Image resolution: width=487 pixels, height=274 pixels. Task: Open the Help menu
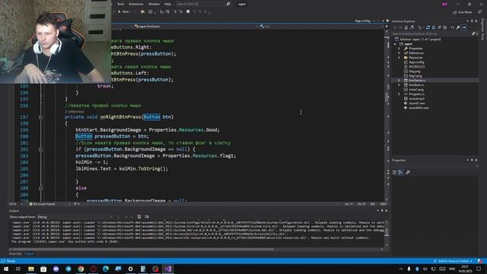point(167,4)
